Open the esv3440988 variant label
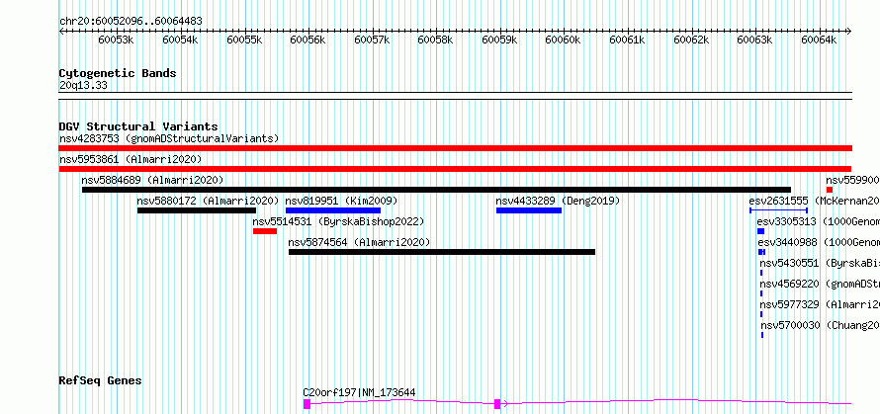 (819, 242)
